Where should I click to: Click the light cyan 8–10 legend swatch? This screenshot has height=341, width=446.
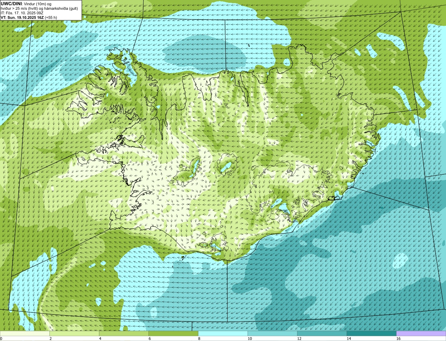click(x=223, y=334)
